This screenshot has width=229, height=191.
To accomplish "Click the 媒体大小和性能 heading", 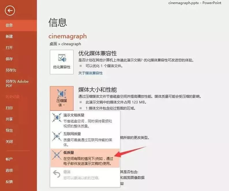I will pyautogui.click(x=97, y=90).
